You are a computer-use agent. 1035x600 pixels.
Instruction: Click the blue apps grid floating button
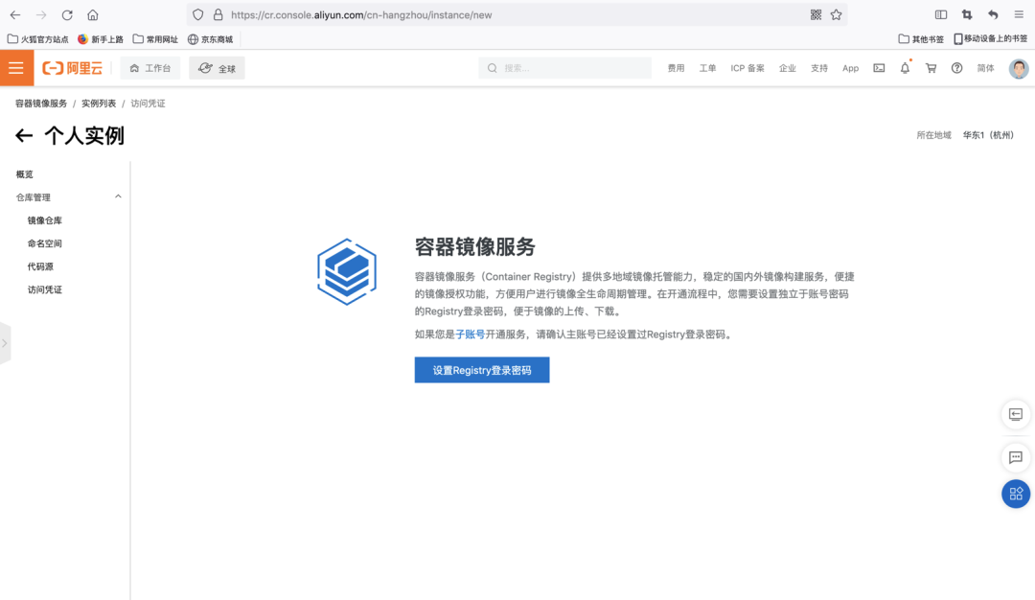click(1016, 494)
